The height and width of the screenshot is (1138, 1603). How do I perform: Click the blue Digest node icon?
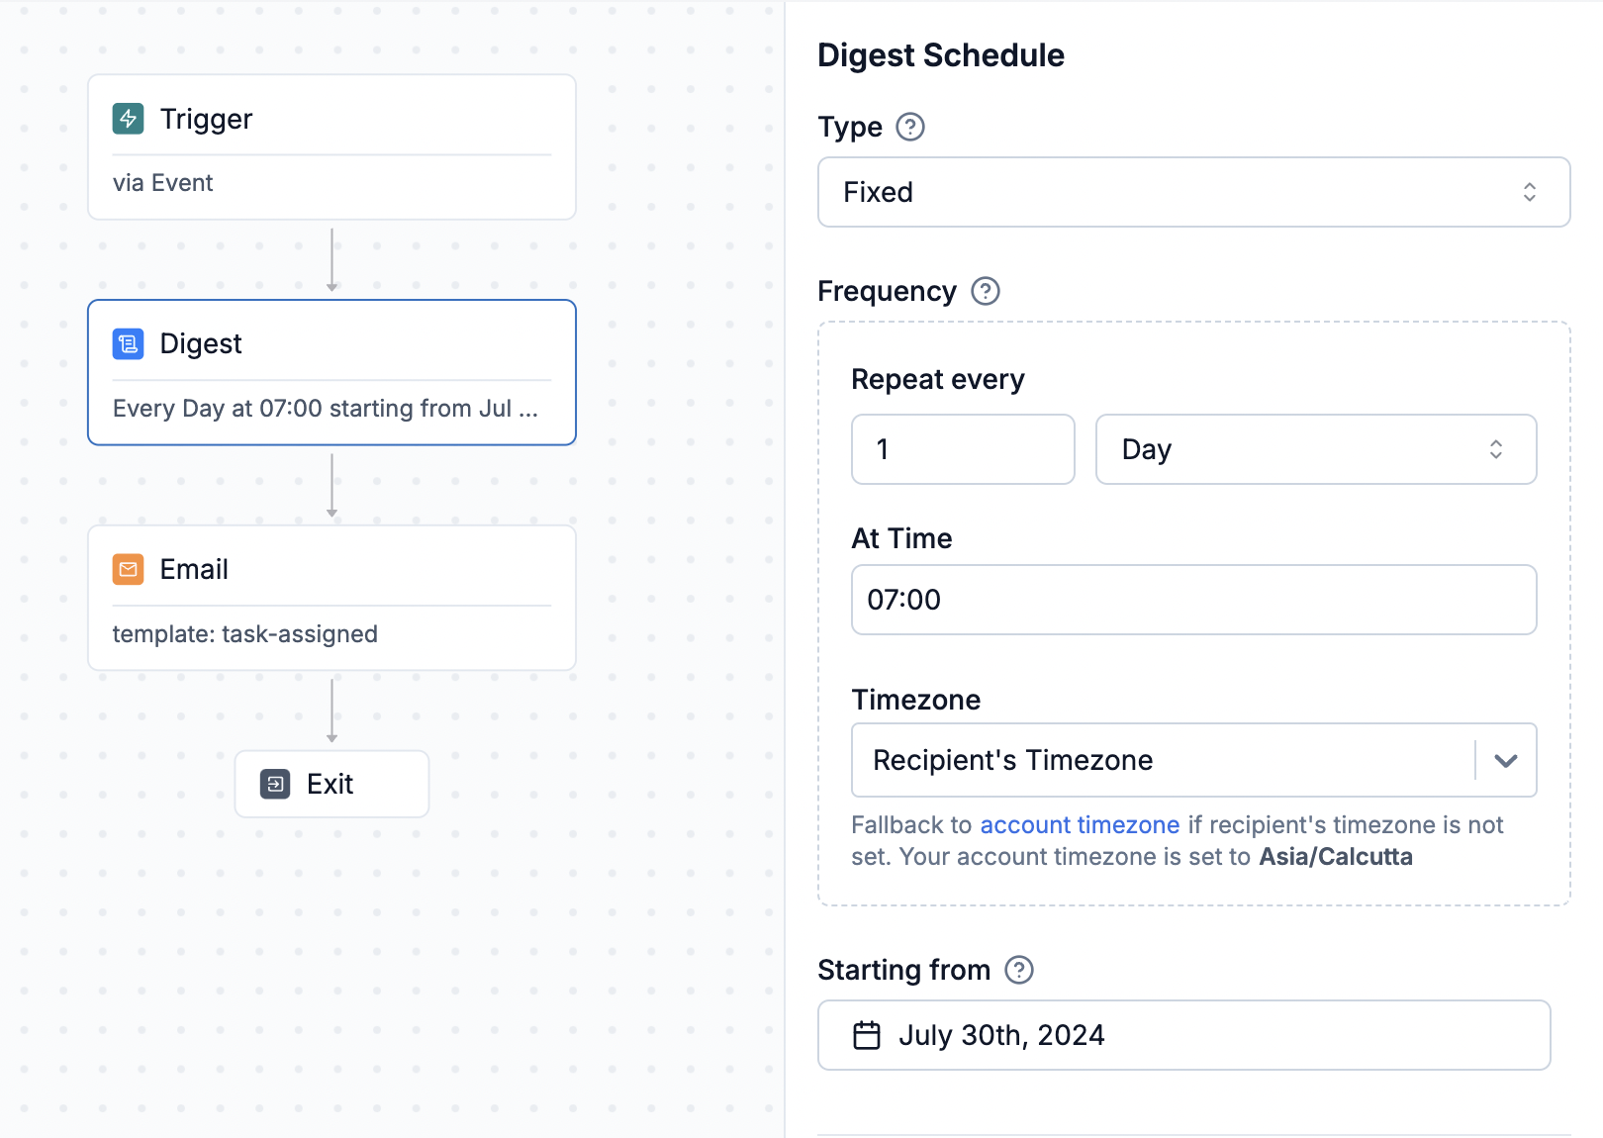(129, 343)
